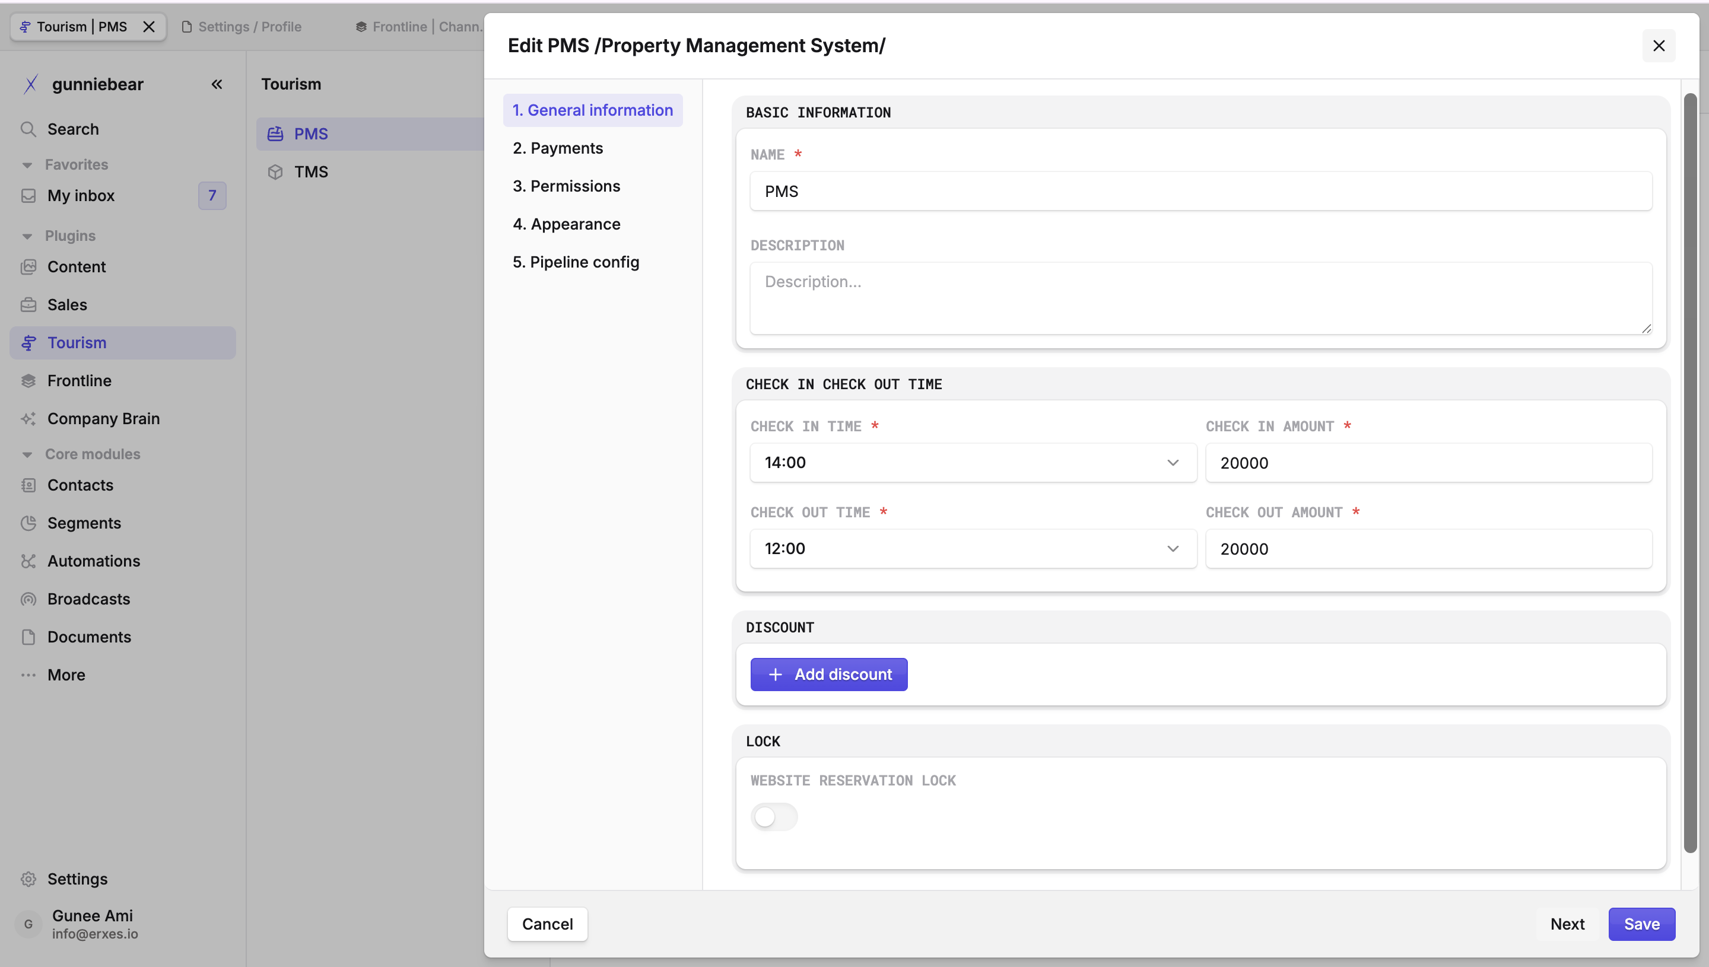Click the dialog vertical scrollbar
Screen dimensions: 1709x967
(x=1690, y=473)
